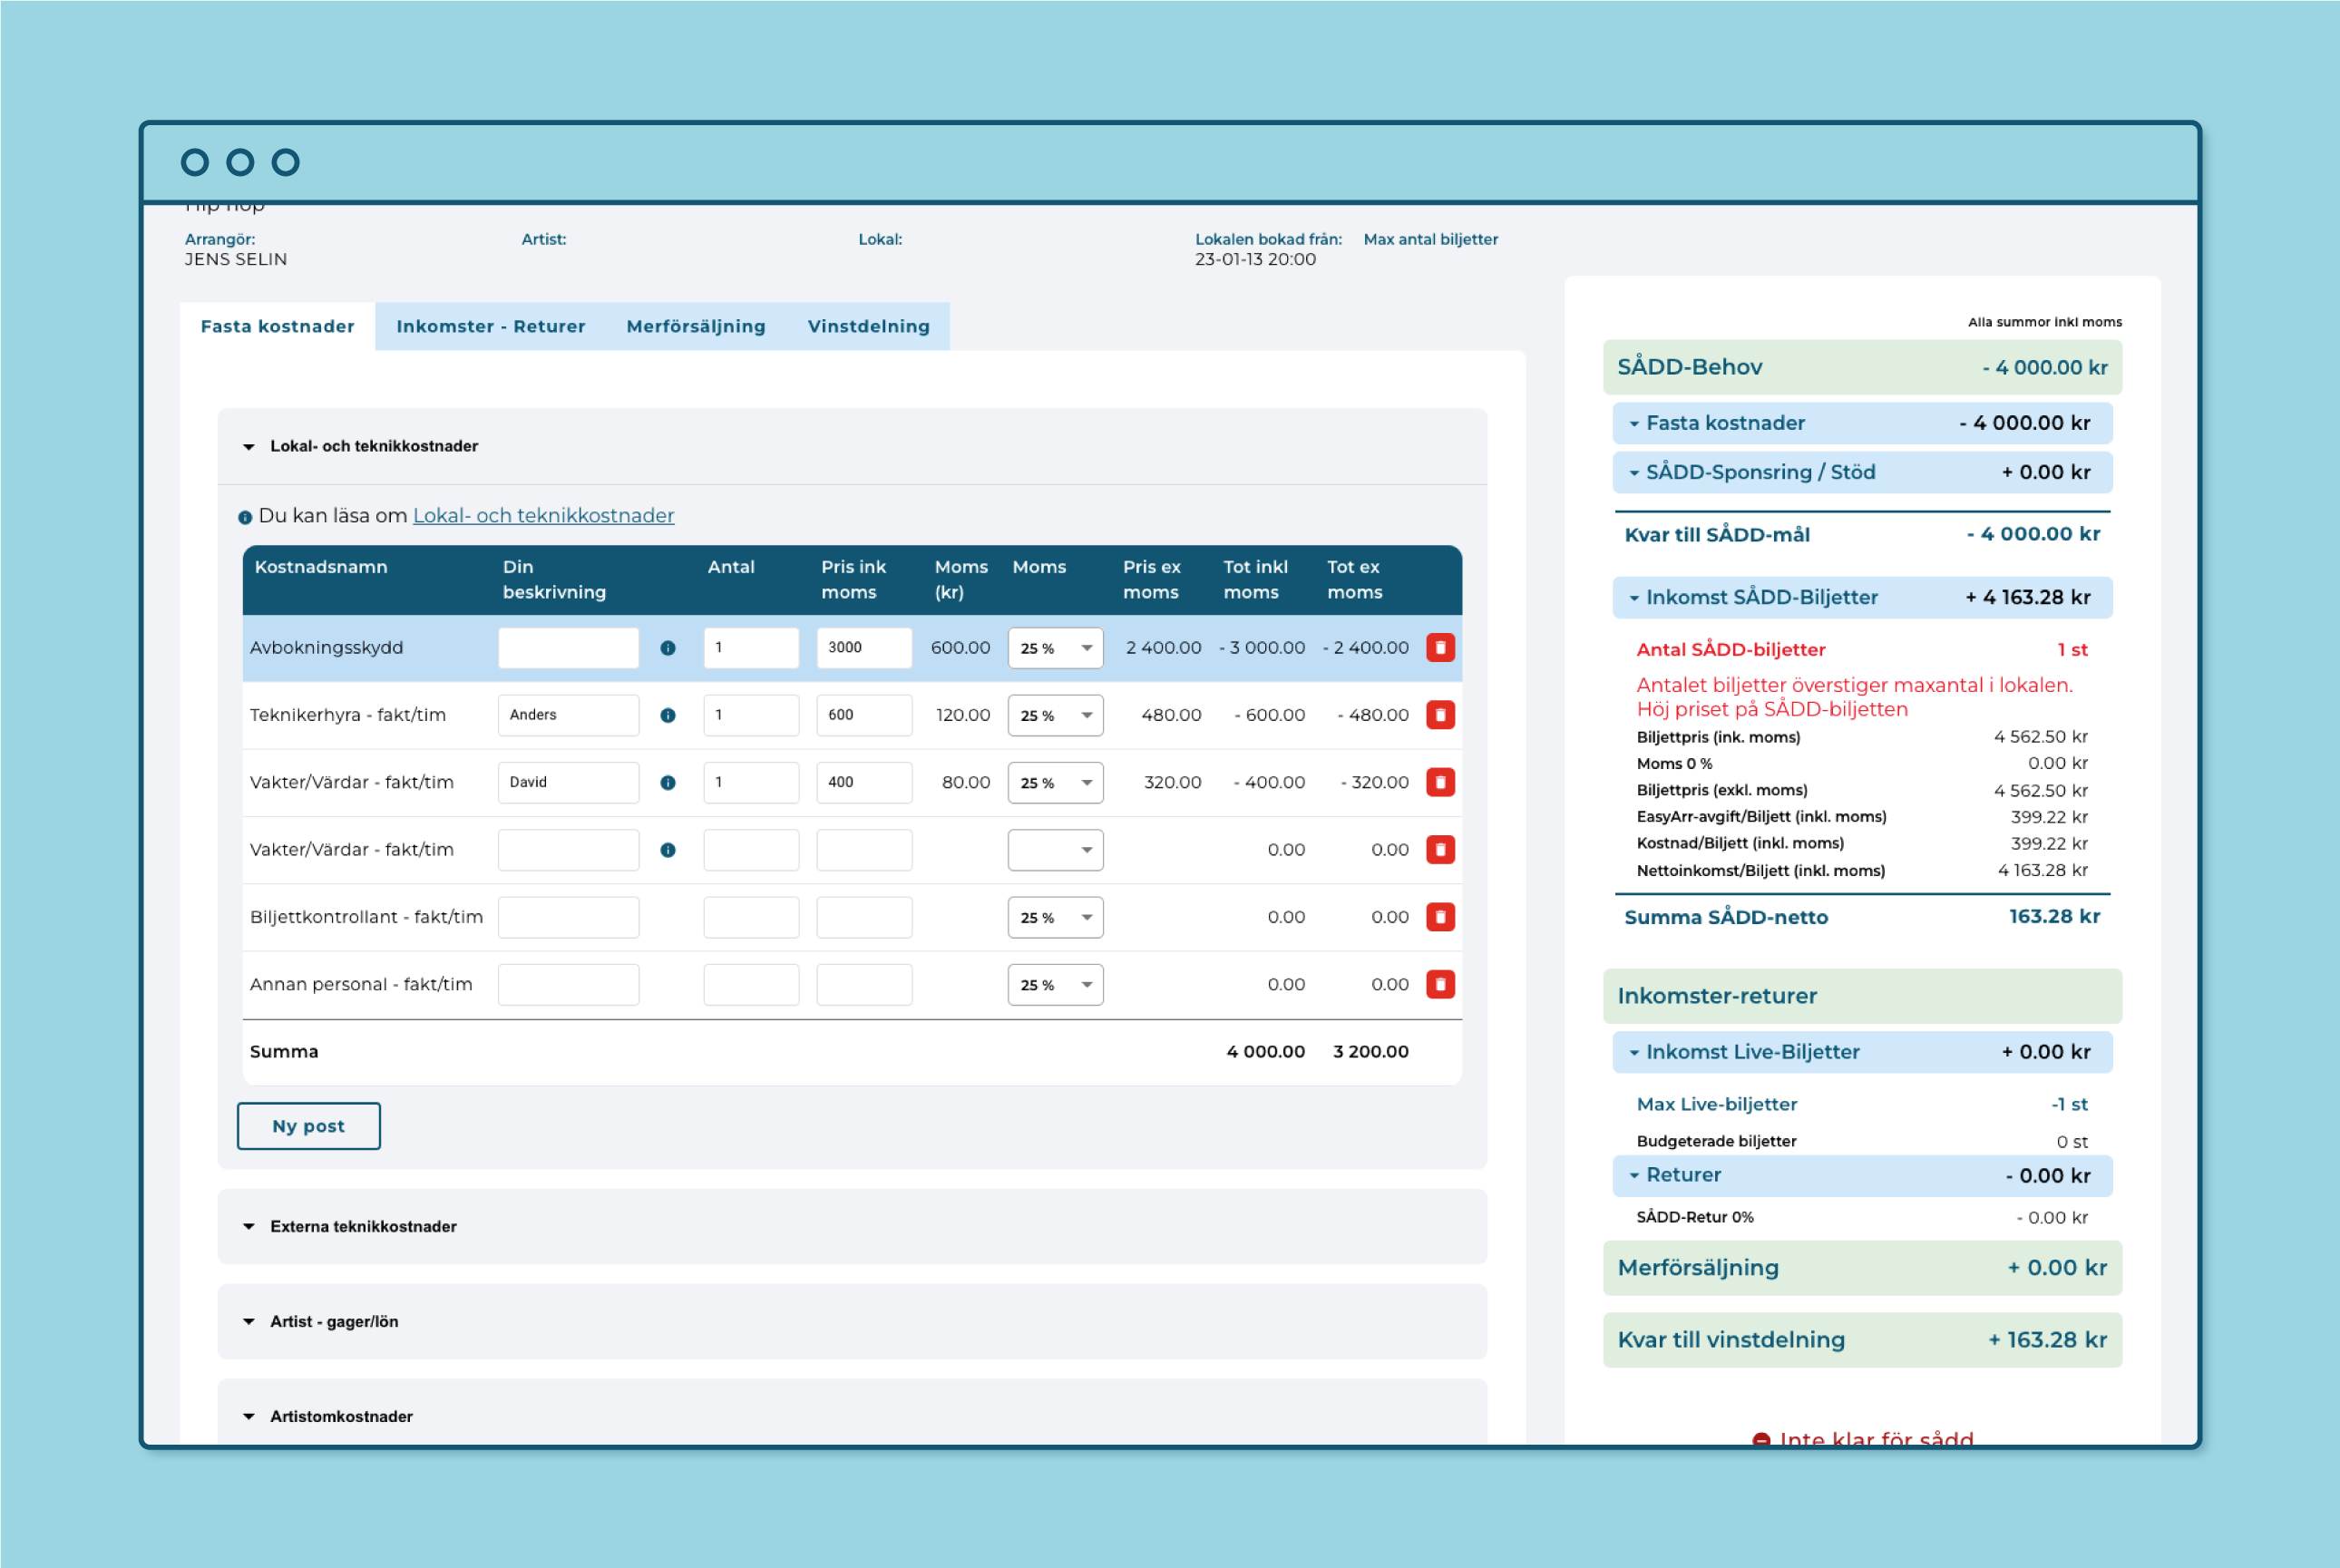Click the Ny post button

(x=308, y=1126)
